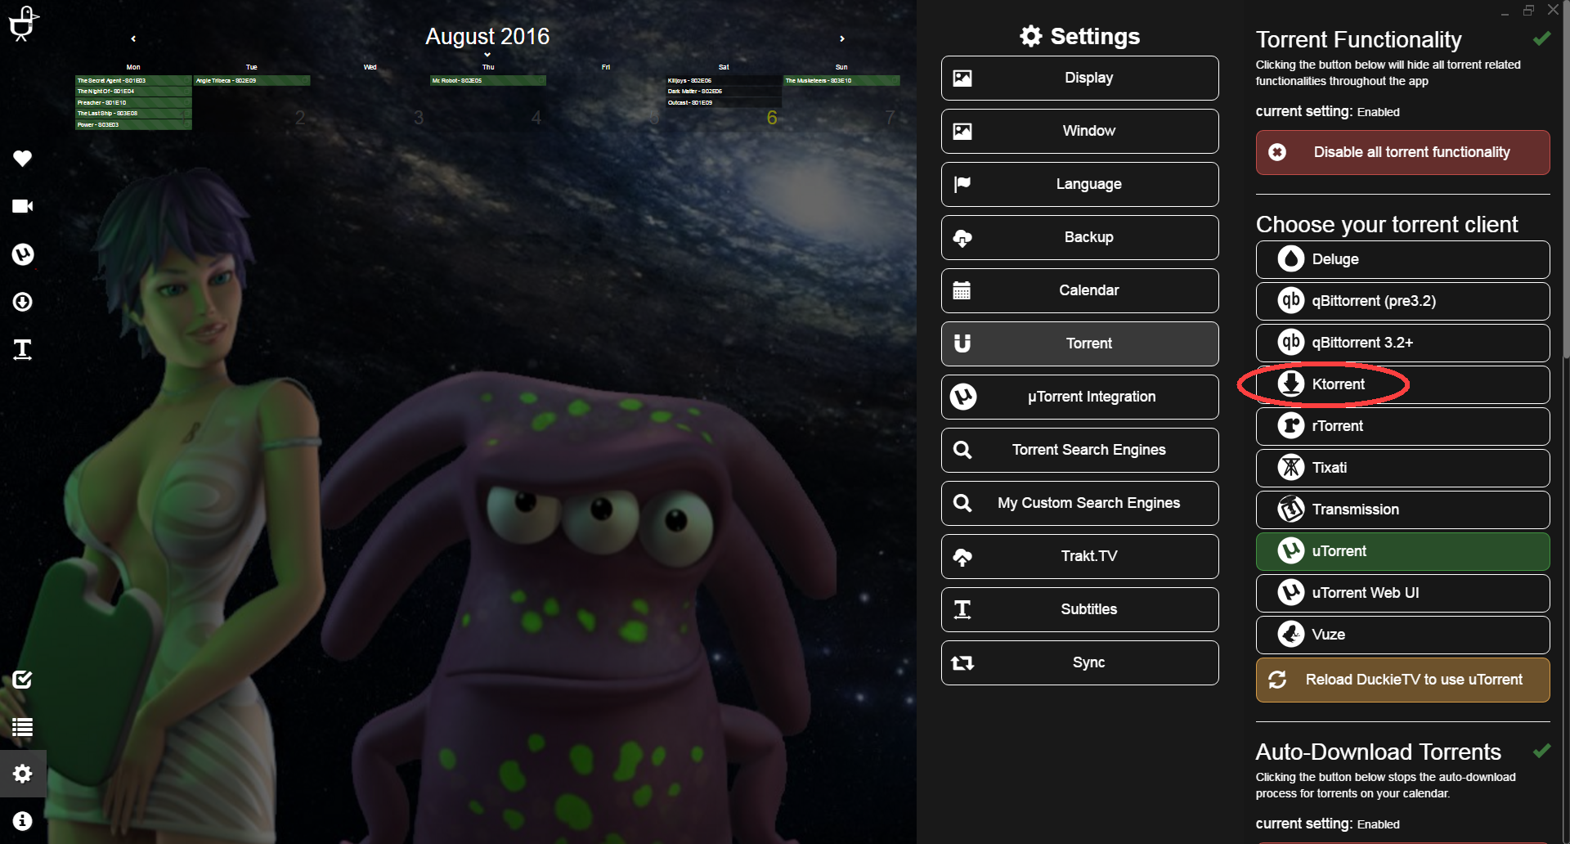Open µTorrent Integration settings

[x=1080, y=397]
